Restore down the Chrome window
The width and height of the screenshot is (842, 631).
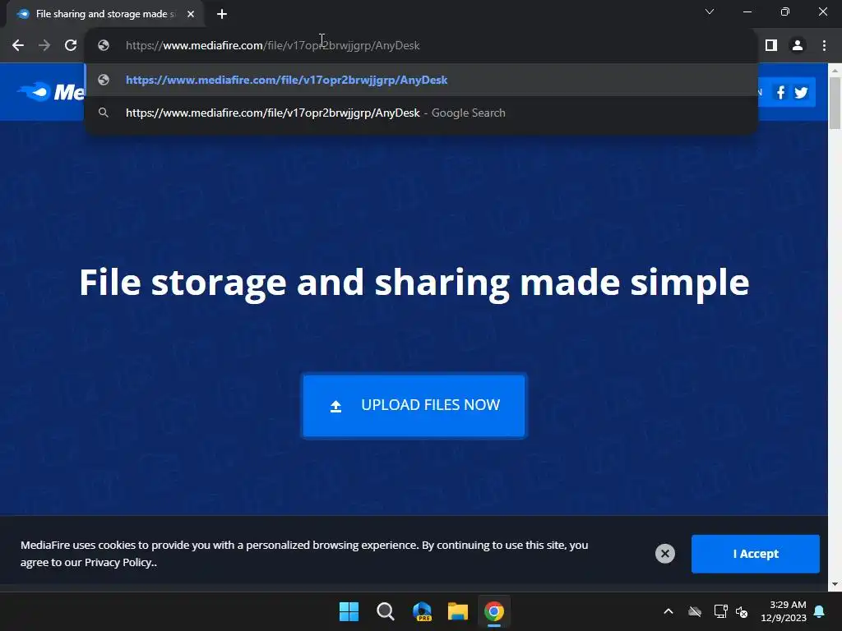coord(784,12)
